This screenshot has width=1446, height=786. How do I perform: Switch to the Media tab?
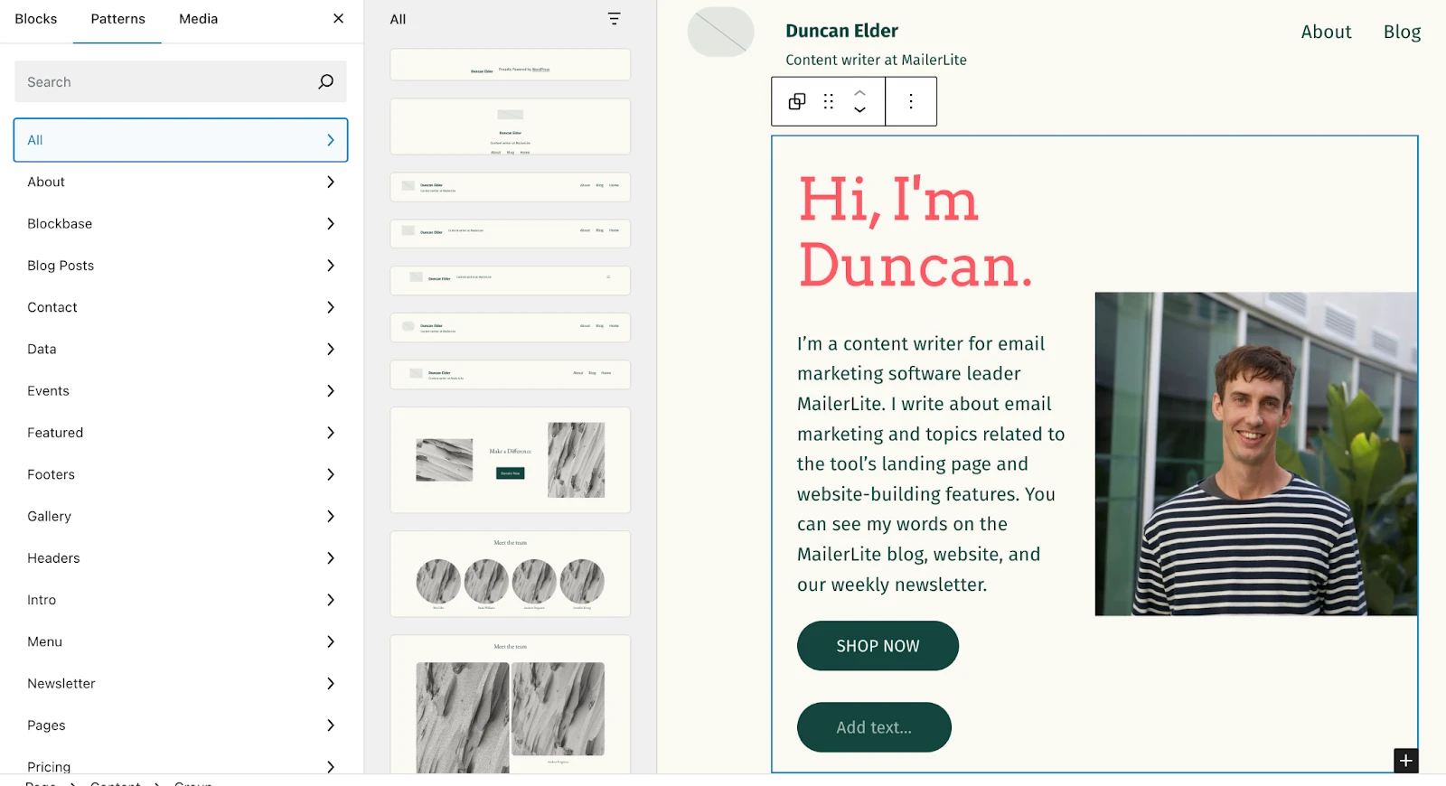[198, 19]
